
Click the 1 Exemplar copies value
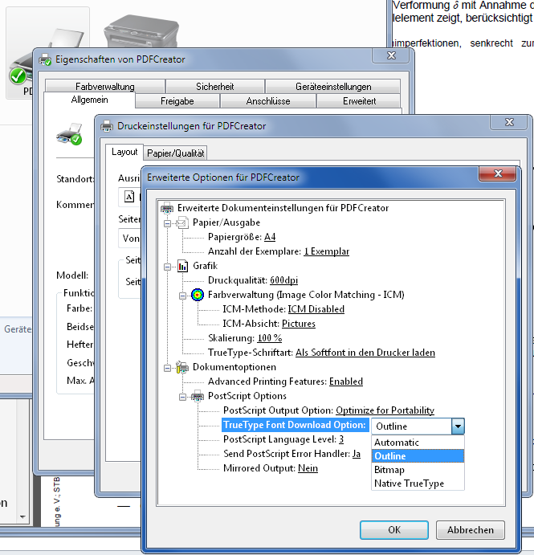[326, 251]
